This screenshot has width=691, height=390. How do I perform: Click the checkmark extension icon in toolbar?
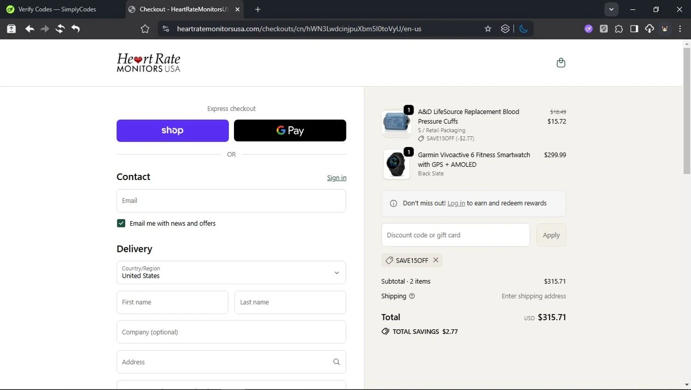pos(603,29)
